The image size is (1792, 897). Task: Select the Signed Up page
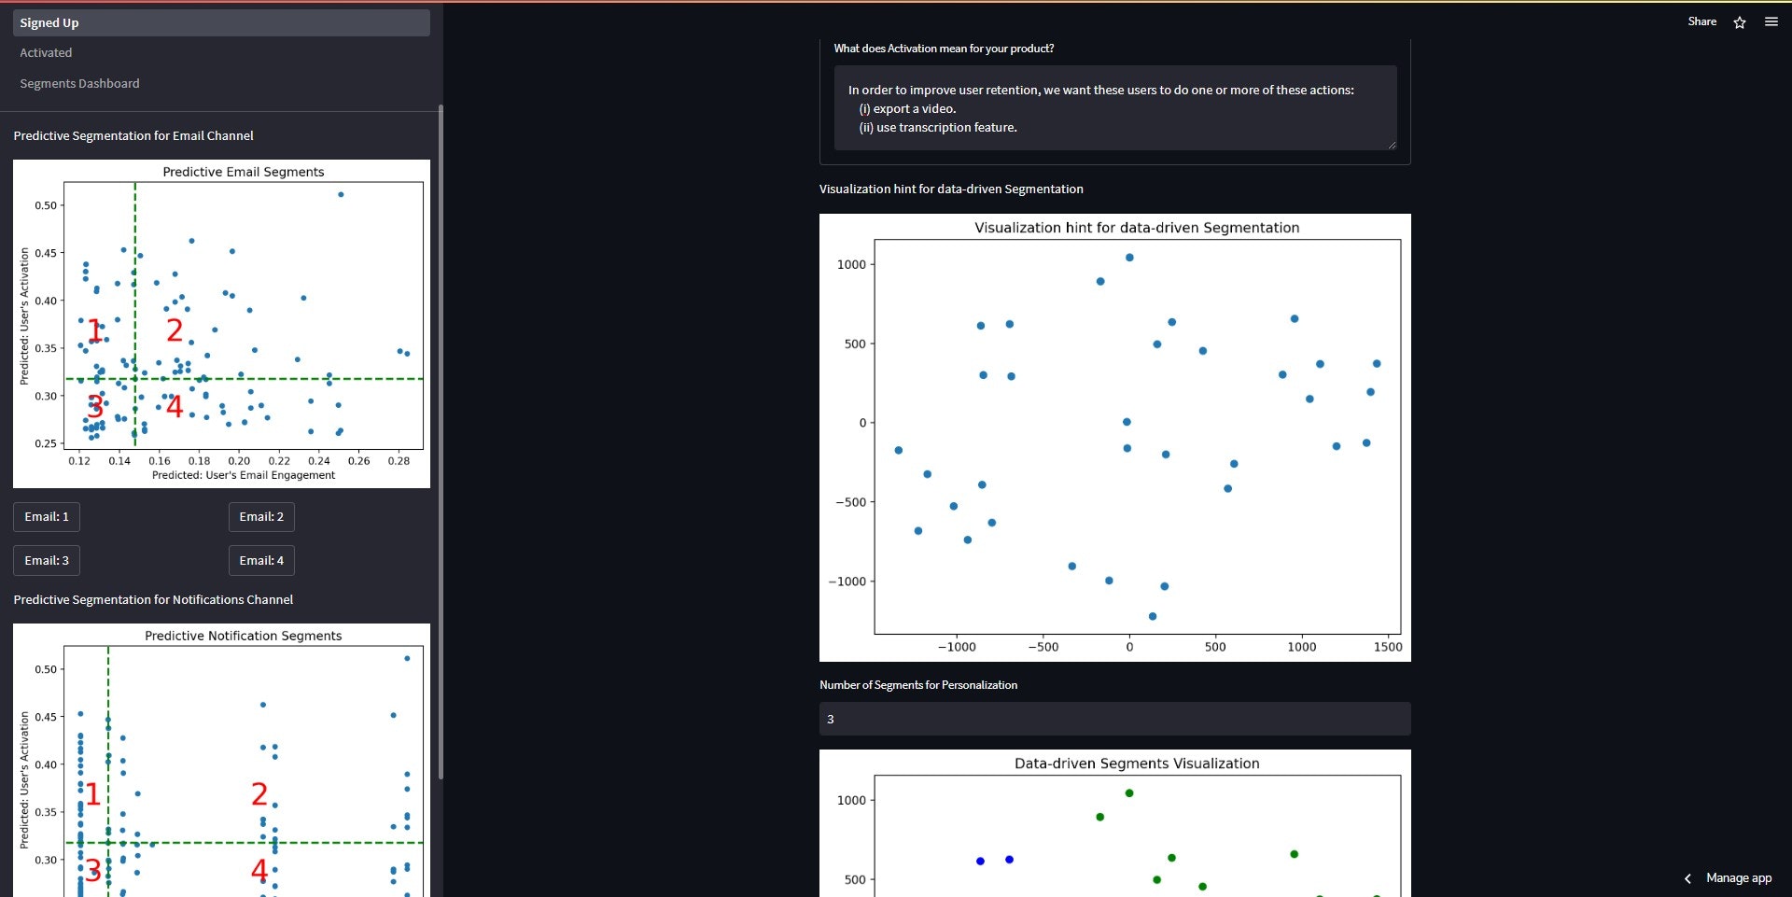coord(221,22)
